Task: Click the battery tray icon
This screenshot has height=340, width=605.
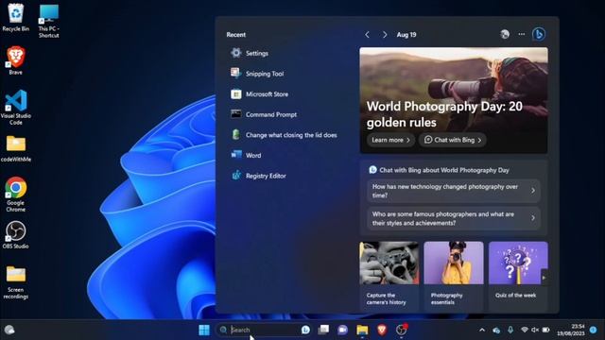Action: coord(545,330)
